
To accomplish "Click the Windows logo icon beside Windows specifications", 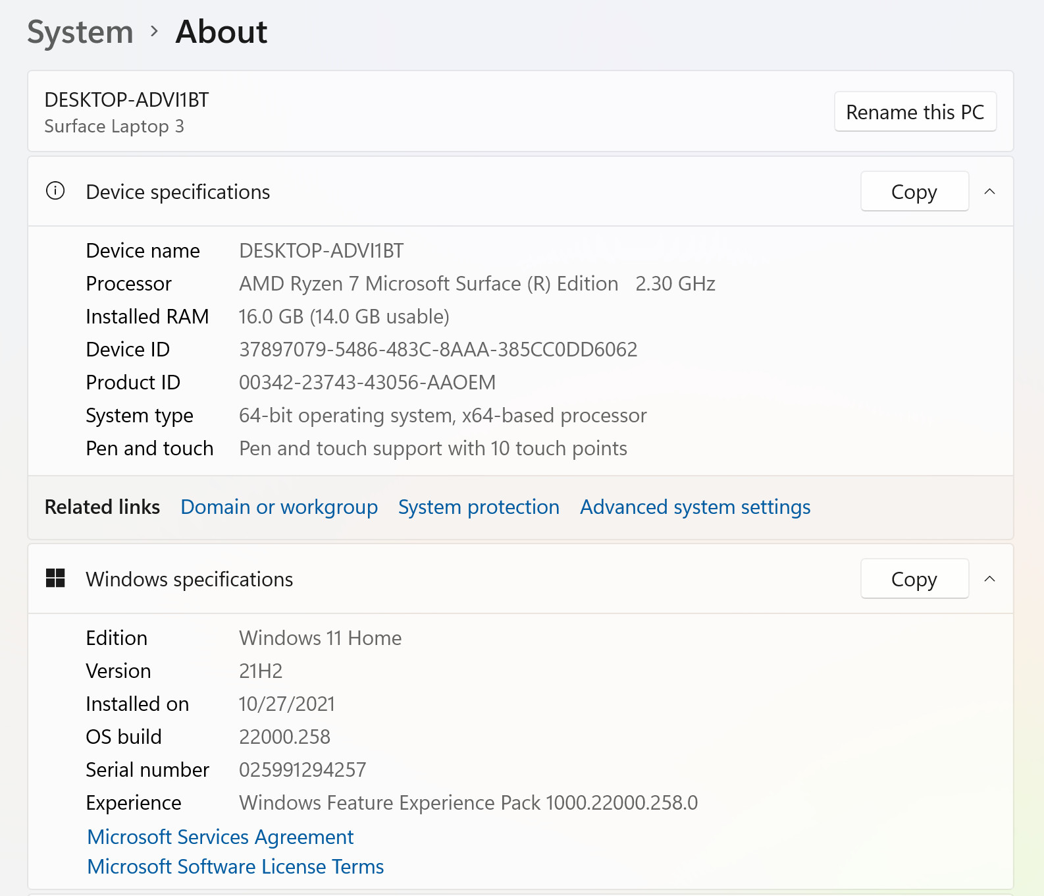I will click(x=55, y=578).
